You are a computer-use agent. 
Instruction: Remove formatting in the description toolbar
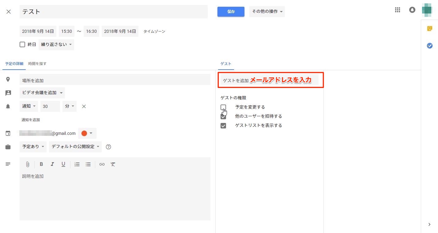click(x=113, y=164)
